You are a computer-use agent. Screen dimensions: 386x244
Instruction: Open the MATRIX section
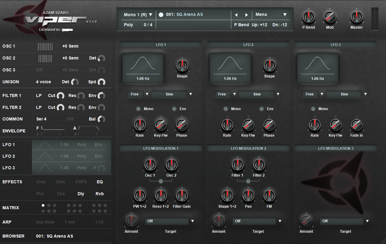(11, 208)
